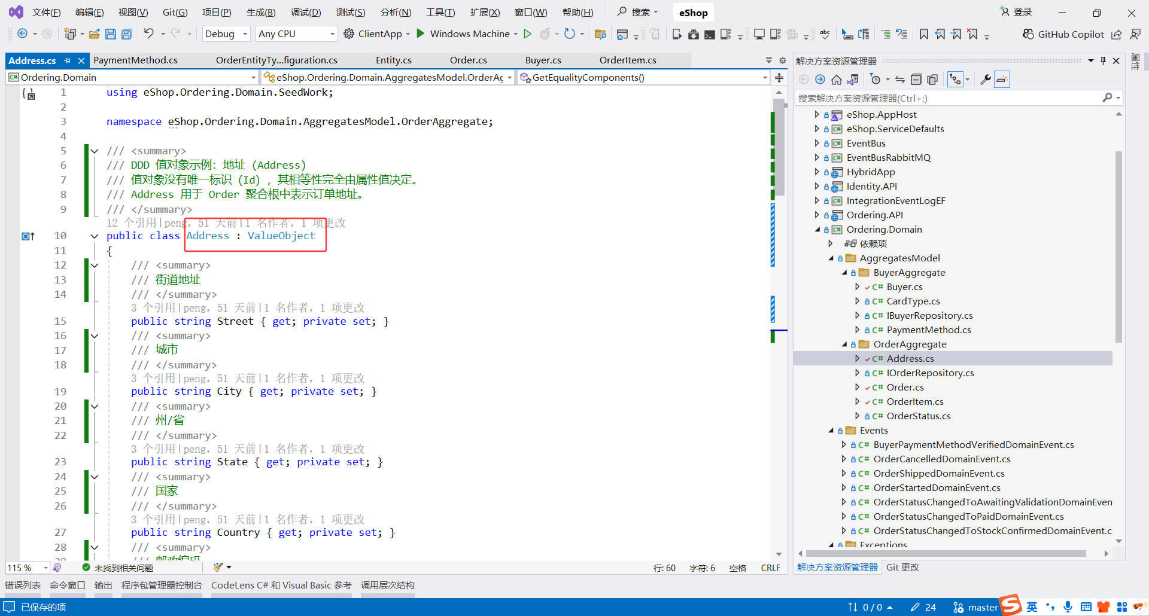Open the Debug configuration dropdown
This screenshot has height=616, width=1149.
coord(226,34)
